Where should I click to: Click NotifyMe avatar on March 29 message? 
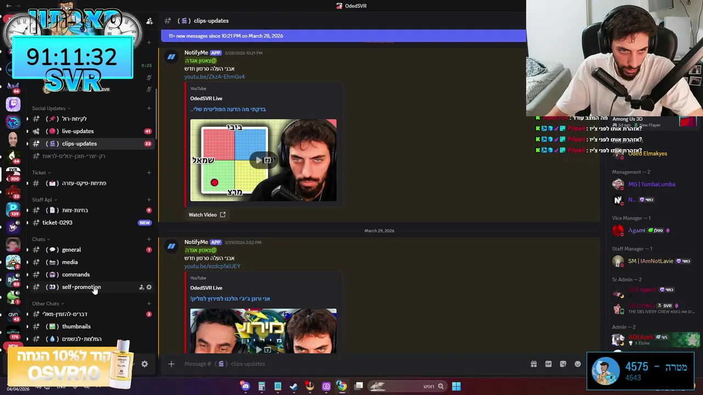point(171,246)
